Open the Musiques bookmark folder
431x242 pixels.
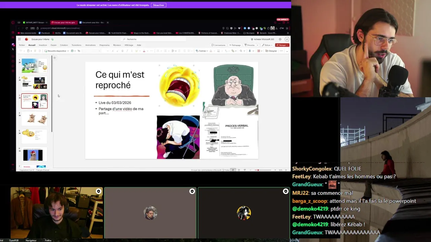coord(248,33)
